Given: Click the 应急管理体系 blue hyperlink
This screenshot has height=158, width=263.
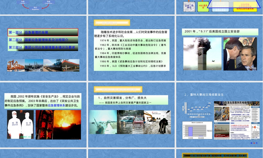Looking at the screenshot, I should pyautogui.click(x=56, y=105).
